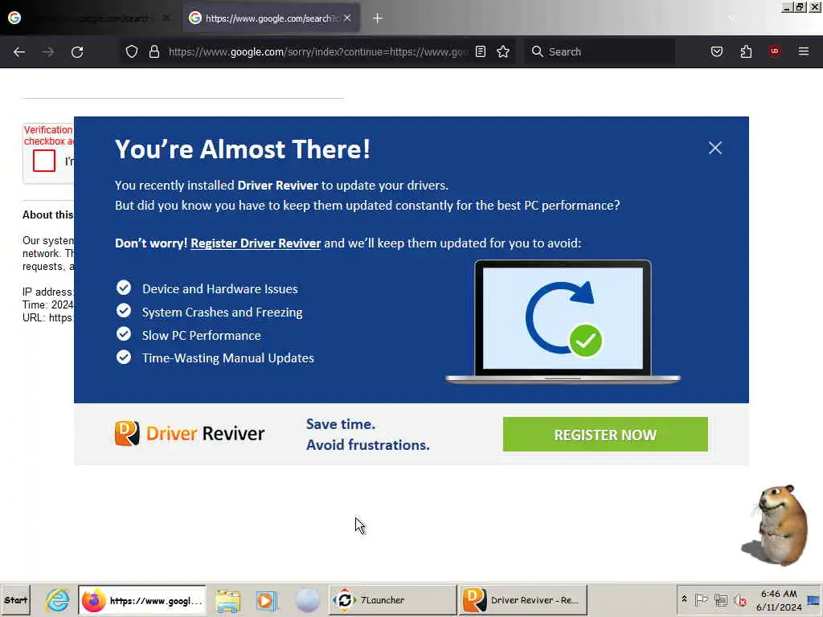Switch to 7Launcher taskbar button

pyautogui.click(x=392, y=600)
